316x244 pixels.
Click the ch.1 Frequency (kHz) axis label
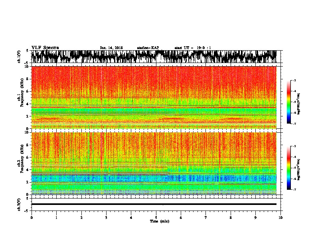pyautogui.click(x=21, y=97)
